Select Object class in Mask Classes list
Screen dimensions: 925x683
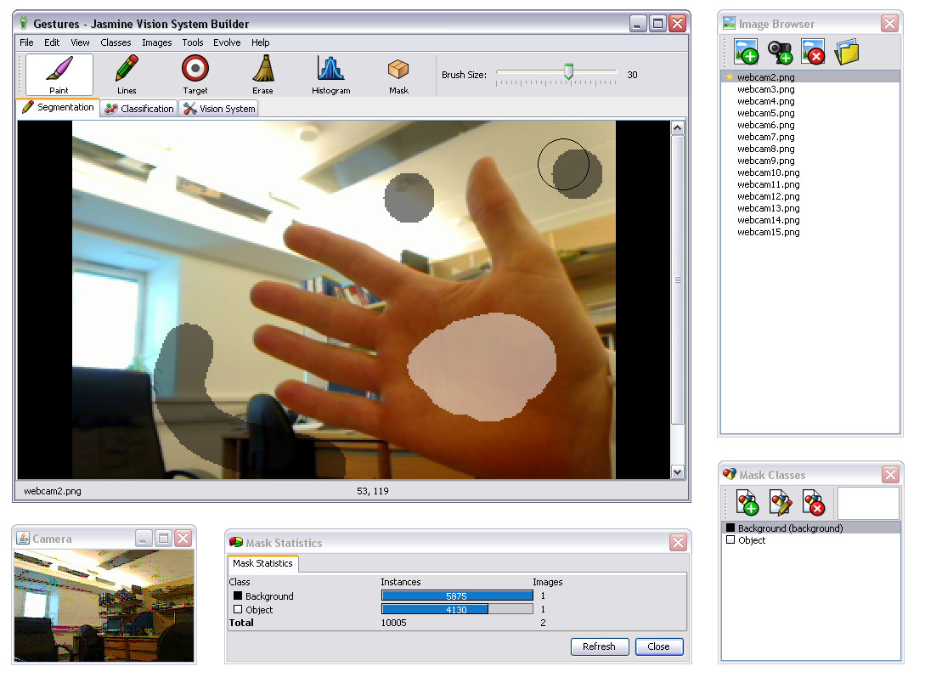point(810,540)
